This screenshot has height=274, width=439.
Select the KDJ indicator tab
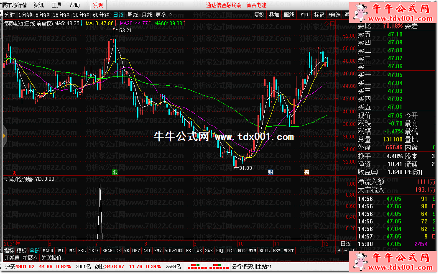219,251
